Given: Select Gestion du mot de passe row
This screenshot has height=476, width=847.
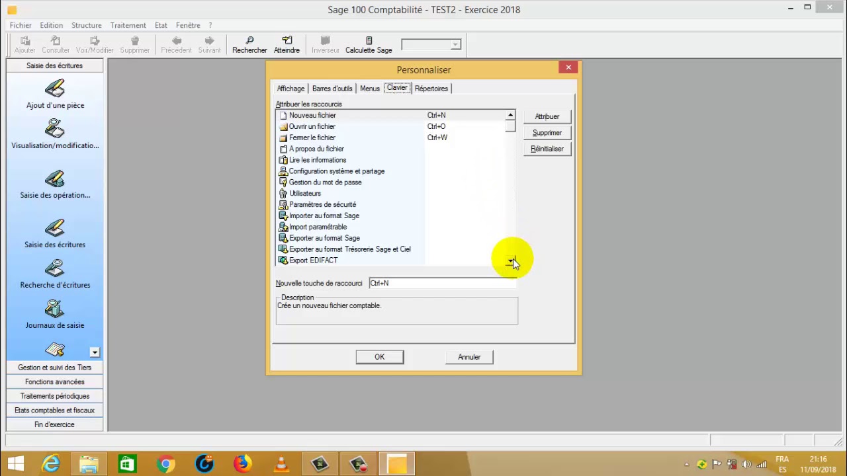Looking at the screenshot, I should [x=391, y=182].
